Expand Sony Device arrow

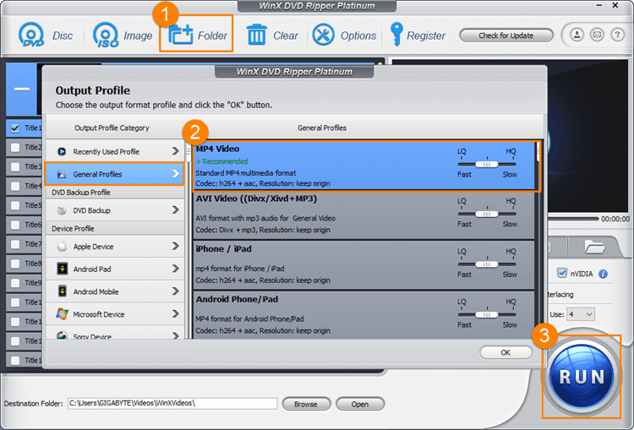176,335
